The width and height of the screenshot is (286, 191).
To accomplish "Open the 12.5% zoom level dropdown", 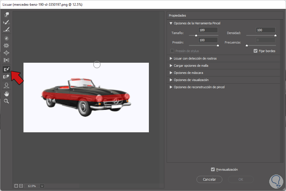I will (x=42, y=186).
